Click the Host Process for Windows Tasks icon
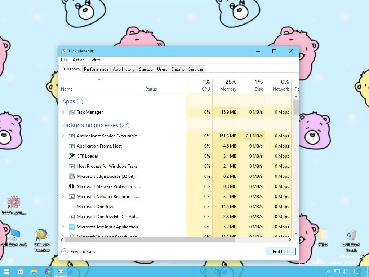 pyautogui.click(x=72, y=166)
